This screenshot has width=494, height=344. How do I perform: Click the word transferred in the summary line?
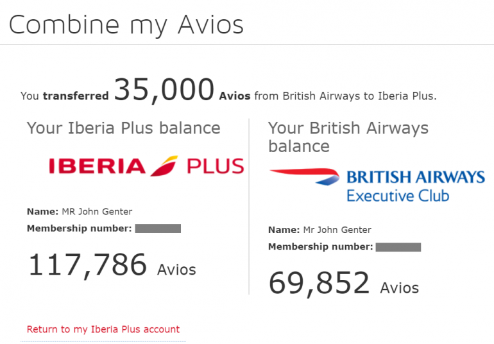click(76, 96)
